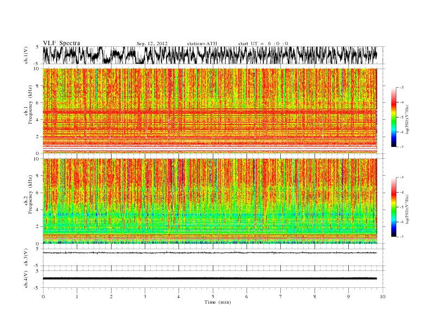Click the '-3' tick on ch.1 colorbar
Screen dimensions: 431x333
[402, 88]
